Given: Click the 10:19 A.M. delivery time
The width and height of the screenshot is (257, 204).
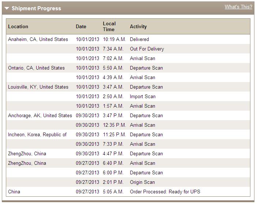Looking at the screenshot, I should (114, 39).
